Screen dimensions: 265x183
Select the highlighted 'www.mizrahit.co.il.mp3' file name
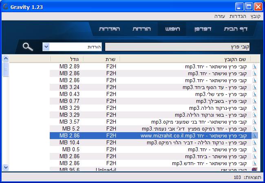click(194, 136)
